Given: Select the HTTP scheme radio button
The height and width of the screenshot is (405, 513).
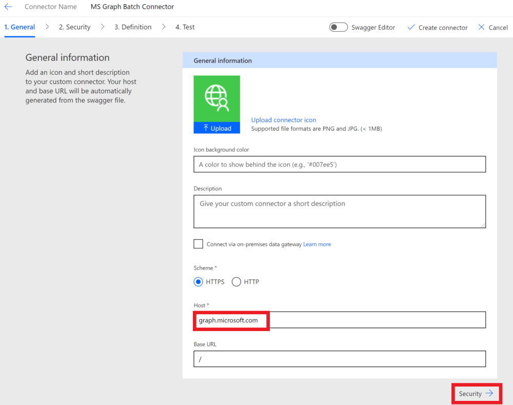Looking at the screenshot, I should 236,282.
